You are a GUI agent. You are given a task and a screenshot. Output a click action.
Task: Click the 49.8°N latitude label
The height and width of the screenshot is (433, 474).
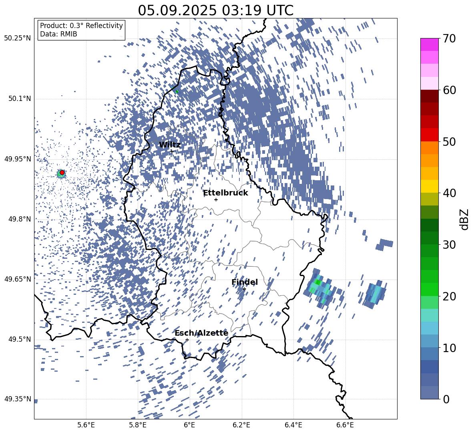[19, 219]
